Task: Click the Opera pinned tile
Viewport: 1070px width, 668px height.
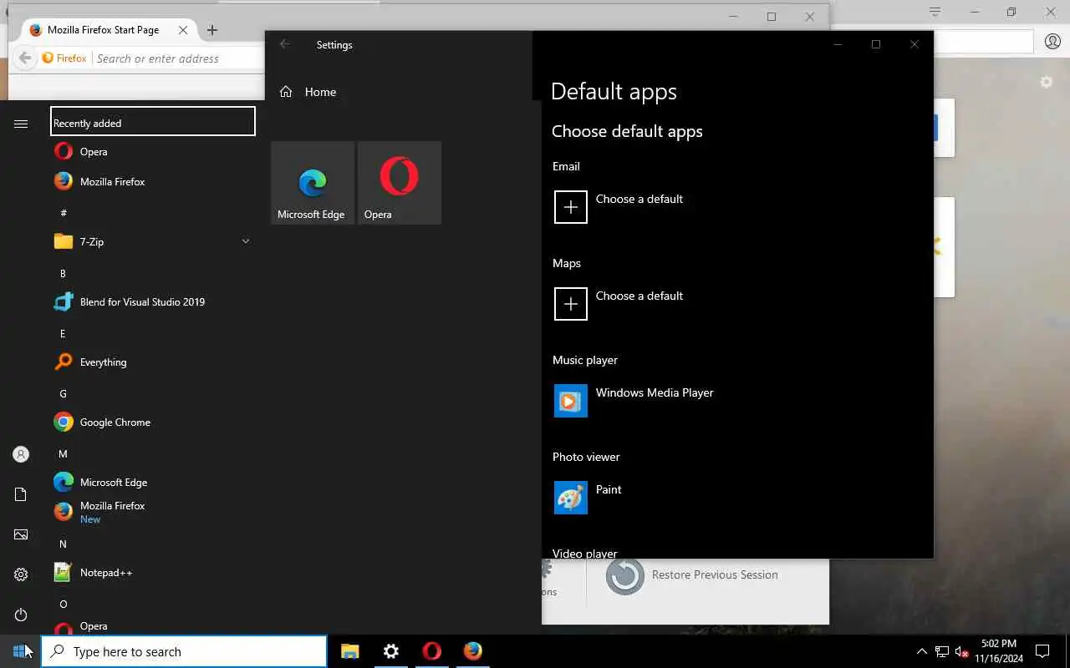Action: click(400, 183)
